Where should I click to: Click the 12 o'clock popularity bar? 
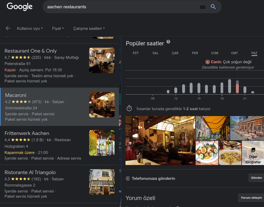tap(176, 90)
